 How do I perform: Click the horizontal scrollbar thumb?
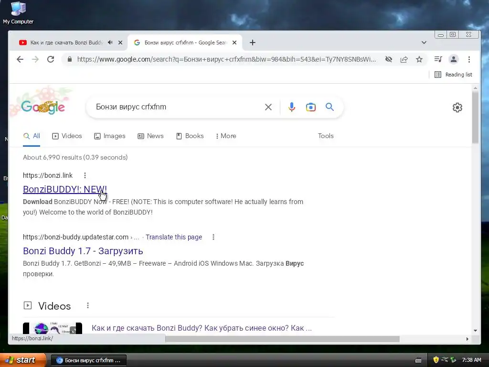[282, 339]
